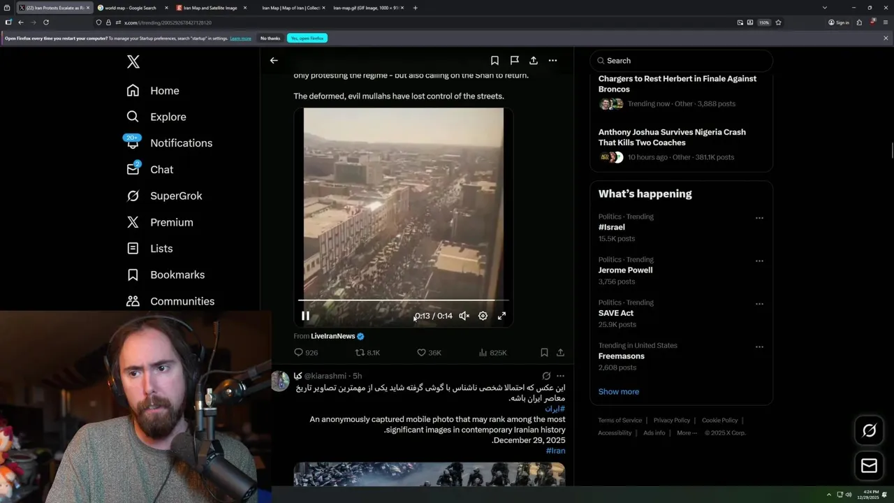Go back with the post header arrow
Screen dimensions: 894x503
pyautogui.click(x=274, y=61)
